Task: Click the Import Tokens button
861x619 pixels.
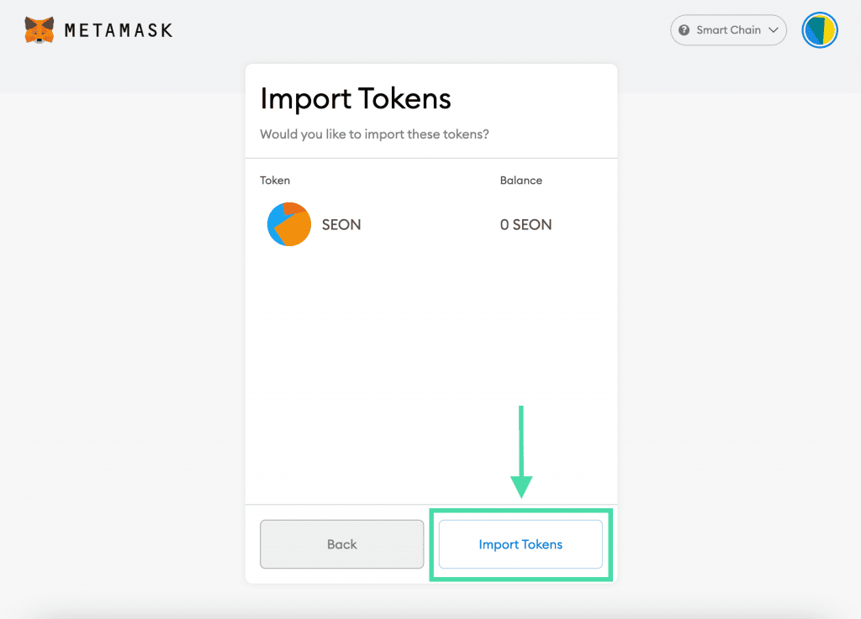Action: click(520, 544)
